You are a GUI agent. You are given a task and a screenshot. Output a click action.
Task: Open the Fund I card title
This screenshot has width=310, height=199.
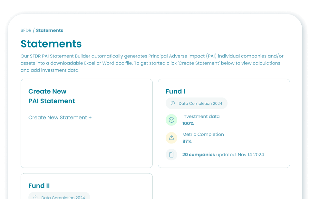point(175,91)
